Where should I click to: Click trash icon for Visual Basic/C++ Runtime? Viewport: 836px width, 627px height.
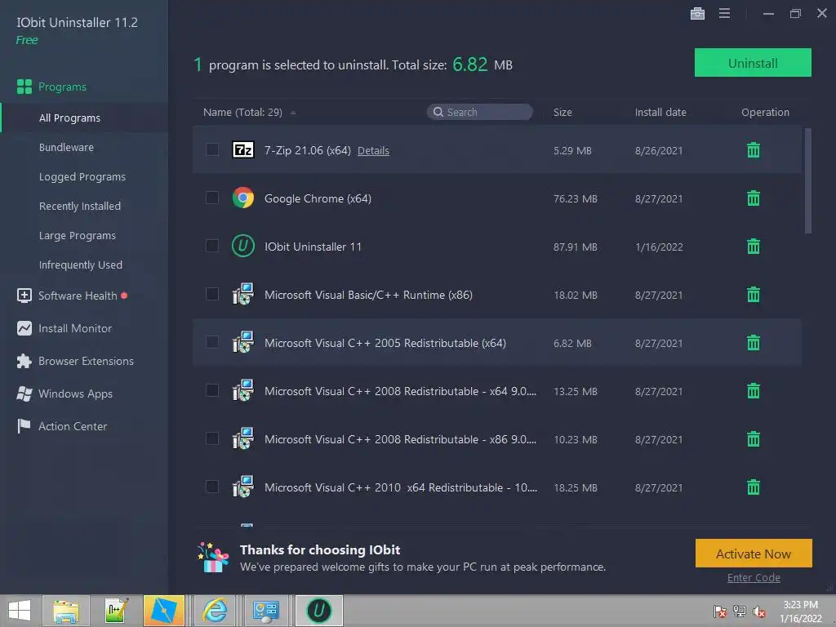pyautogui.click(x=753, y=294)
